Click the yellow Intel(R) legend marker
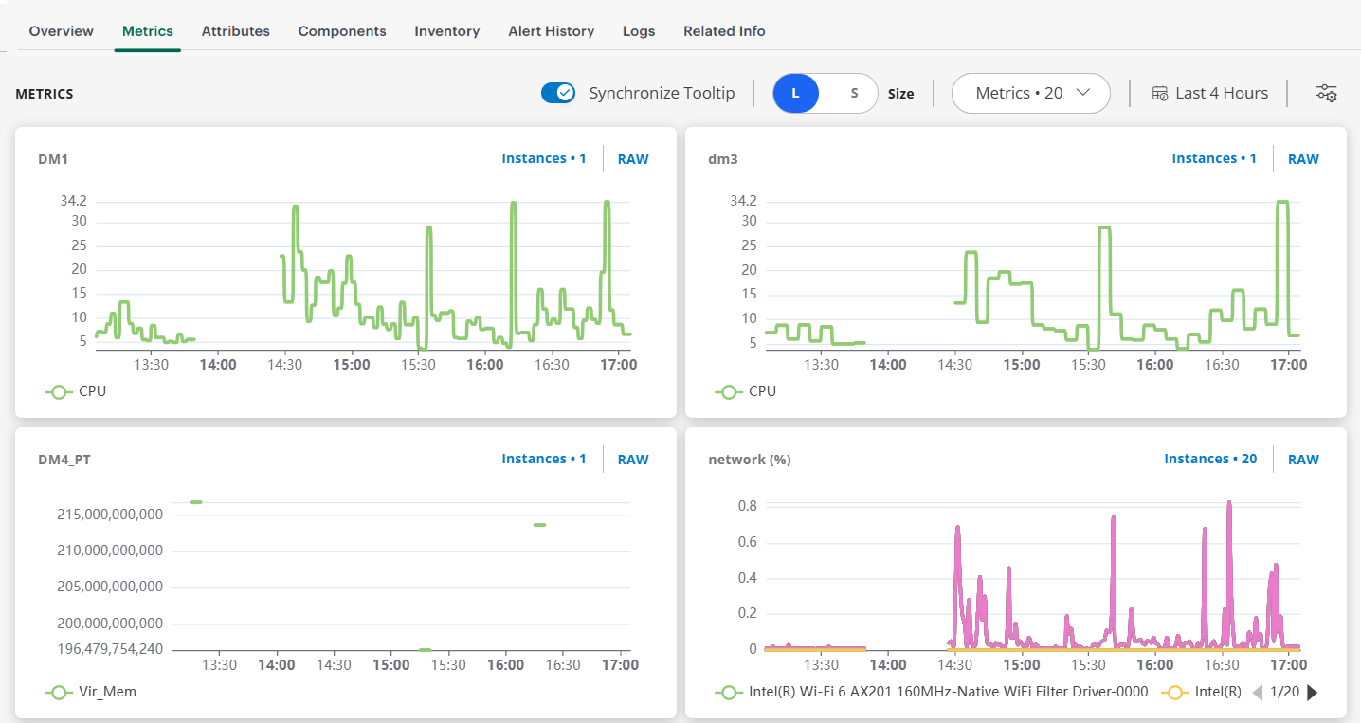This screenshot has width=1361, height=723. coord(1175,692)
